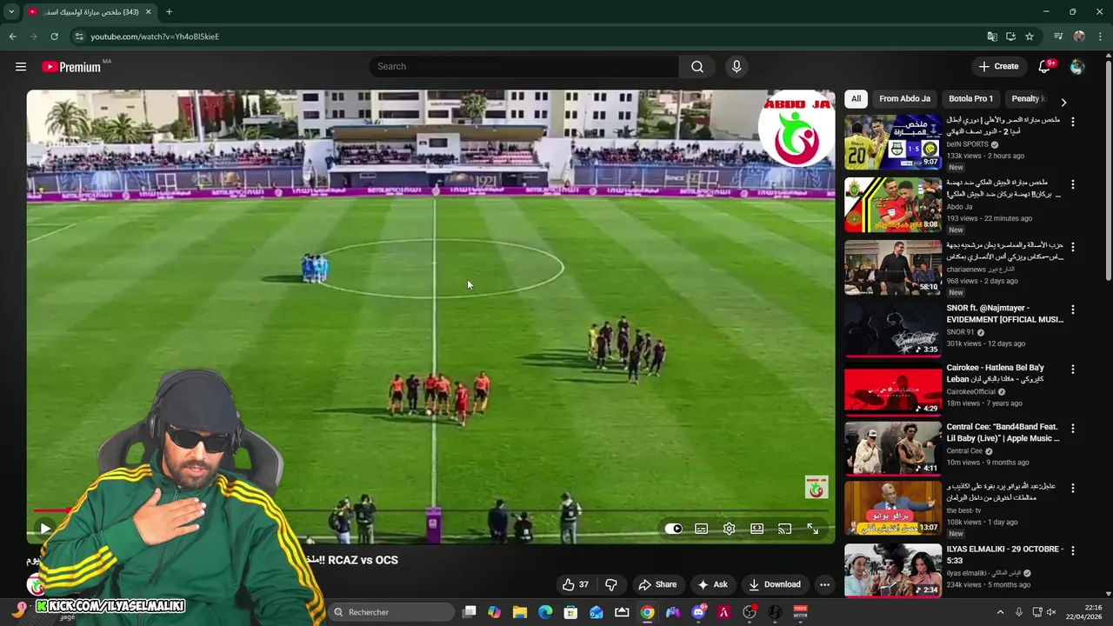Click the page vertical scrollbar
This screenshot has height=626, width=1113.
(x=1108, y=170)
